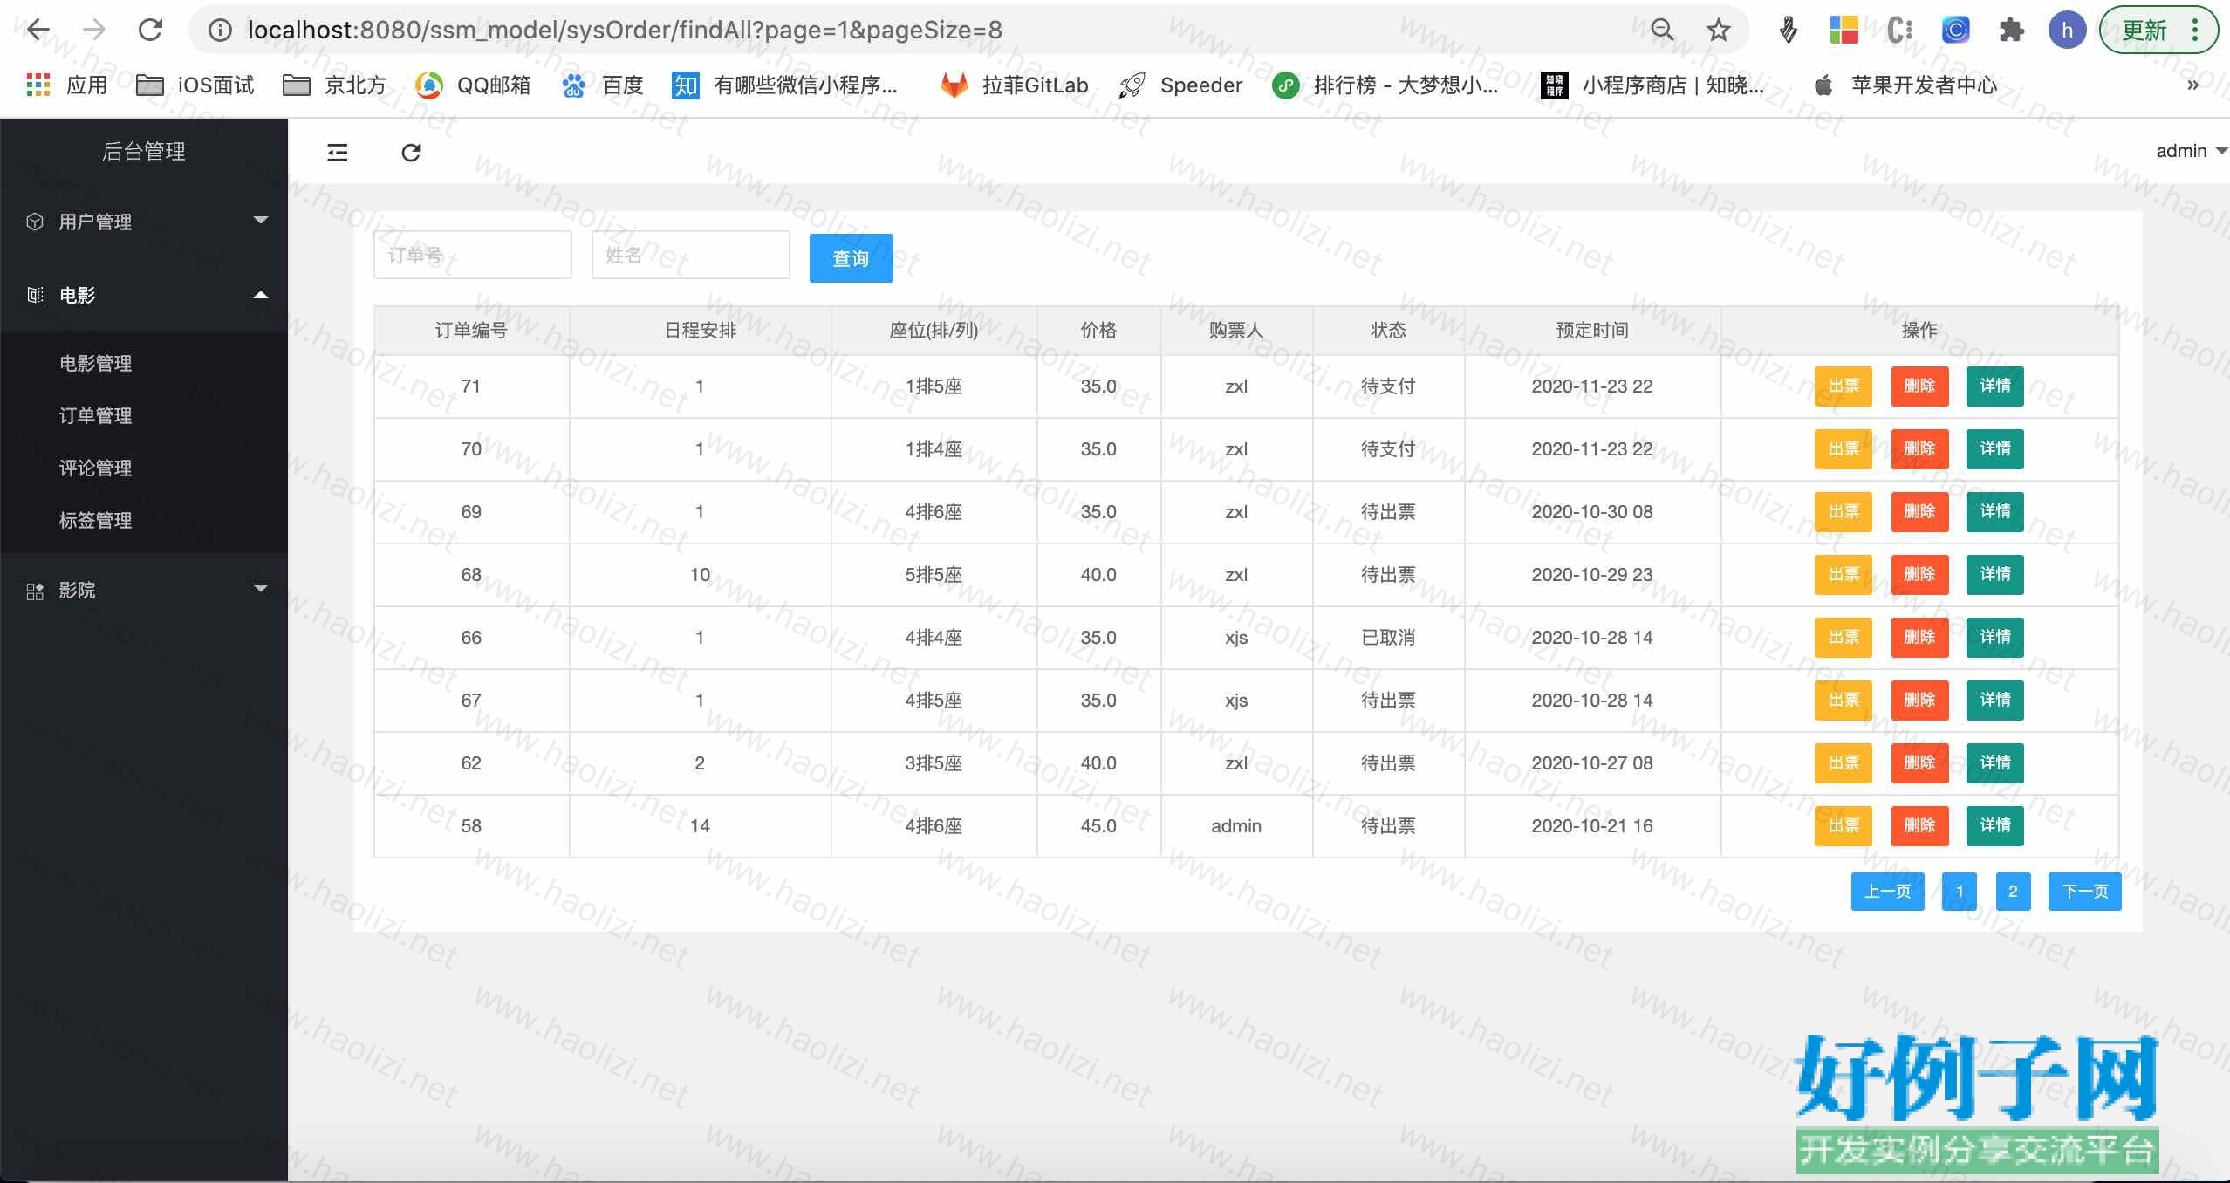
Task: Open the browser extensions puzzle icon
Action: click(x=2011, y=31)
